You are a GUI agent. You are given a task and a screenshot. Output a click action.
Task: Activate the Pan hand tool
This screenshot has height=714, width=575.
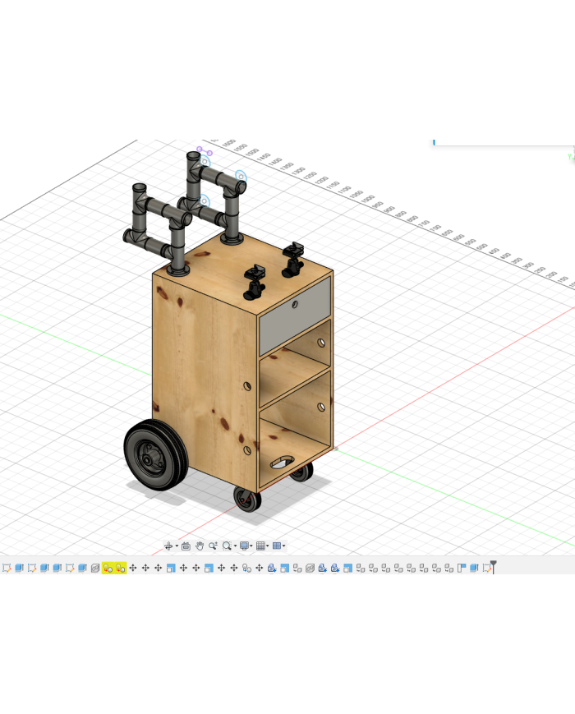click(199, 546)
